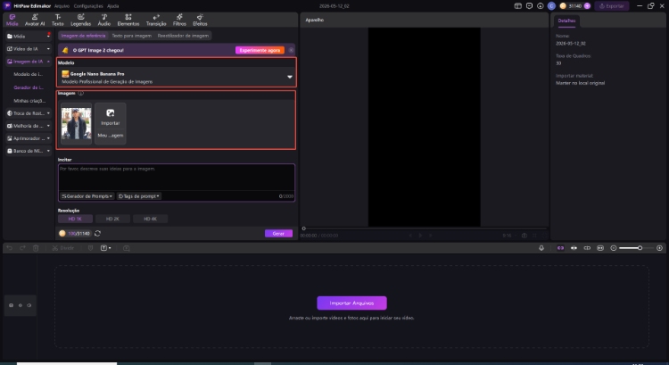669x365 pixels.
Task: Click the prompt description text field
Action: [177, 178]
